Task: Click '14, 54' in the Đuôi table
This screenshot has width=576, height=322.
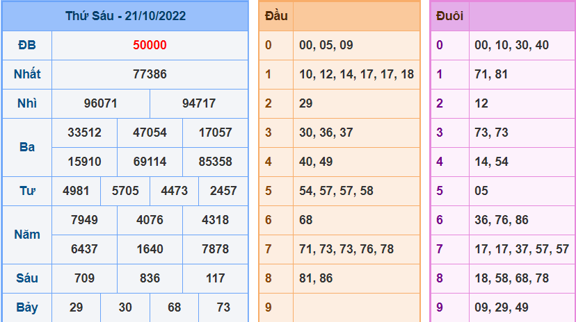Action: point(491,162)
